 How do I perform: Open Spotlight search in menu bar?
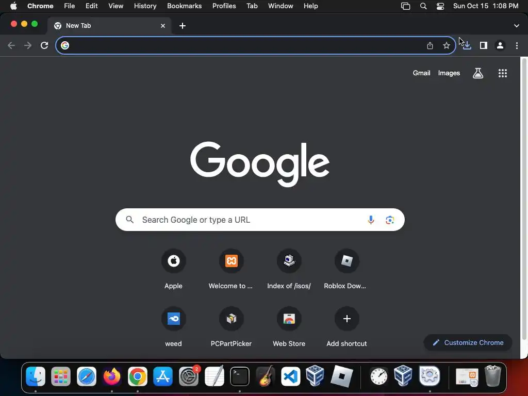point(423,6)
